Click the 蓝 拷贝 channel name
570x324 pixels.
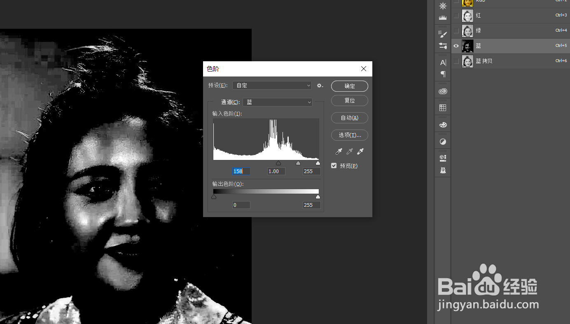484,61
